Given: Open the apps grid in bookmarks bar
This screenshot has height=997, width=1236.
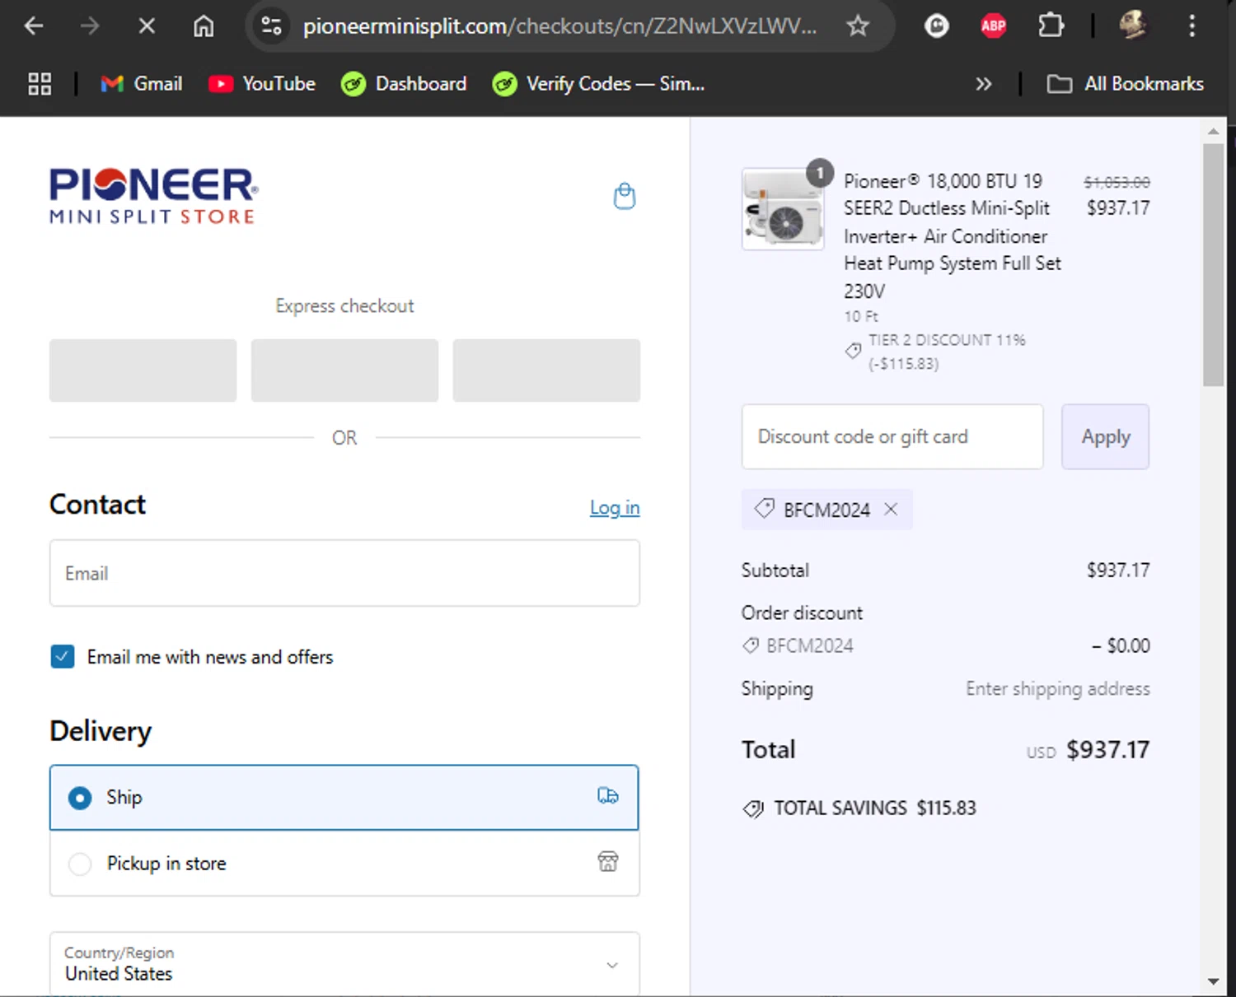Looking at the screenshot, I should click(40, 84).
